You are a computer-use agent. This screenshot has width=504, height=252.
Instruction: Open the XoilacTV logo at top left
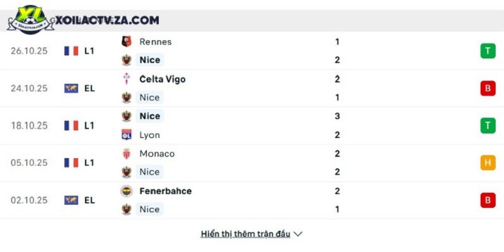click(31, 20)
